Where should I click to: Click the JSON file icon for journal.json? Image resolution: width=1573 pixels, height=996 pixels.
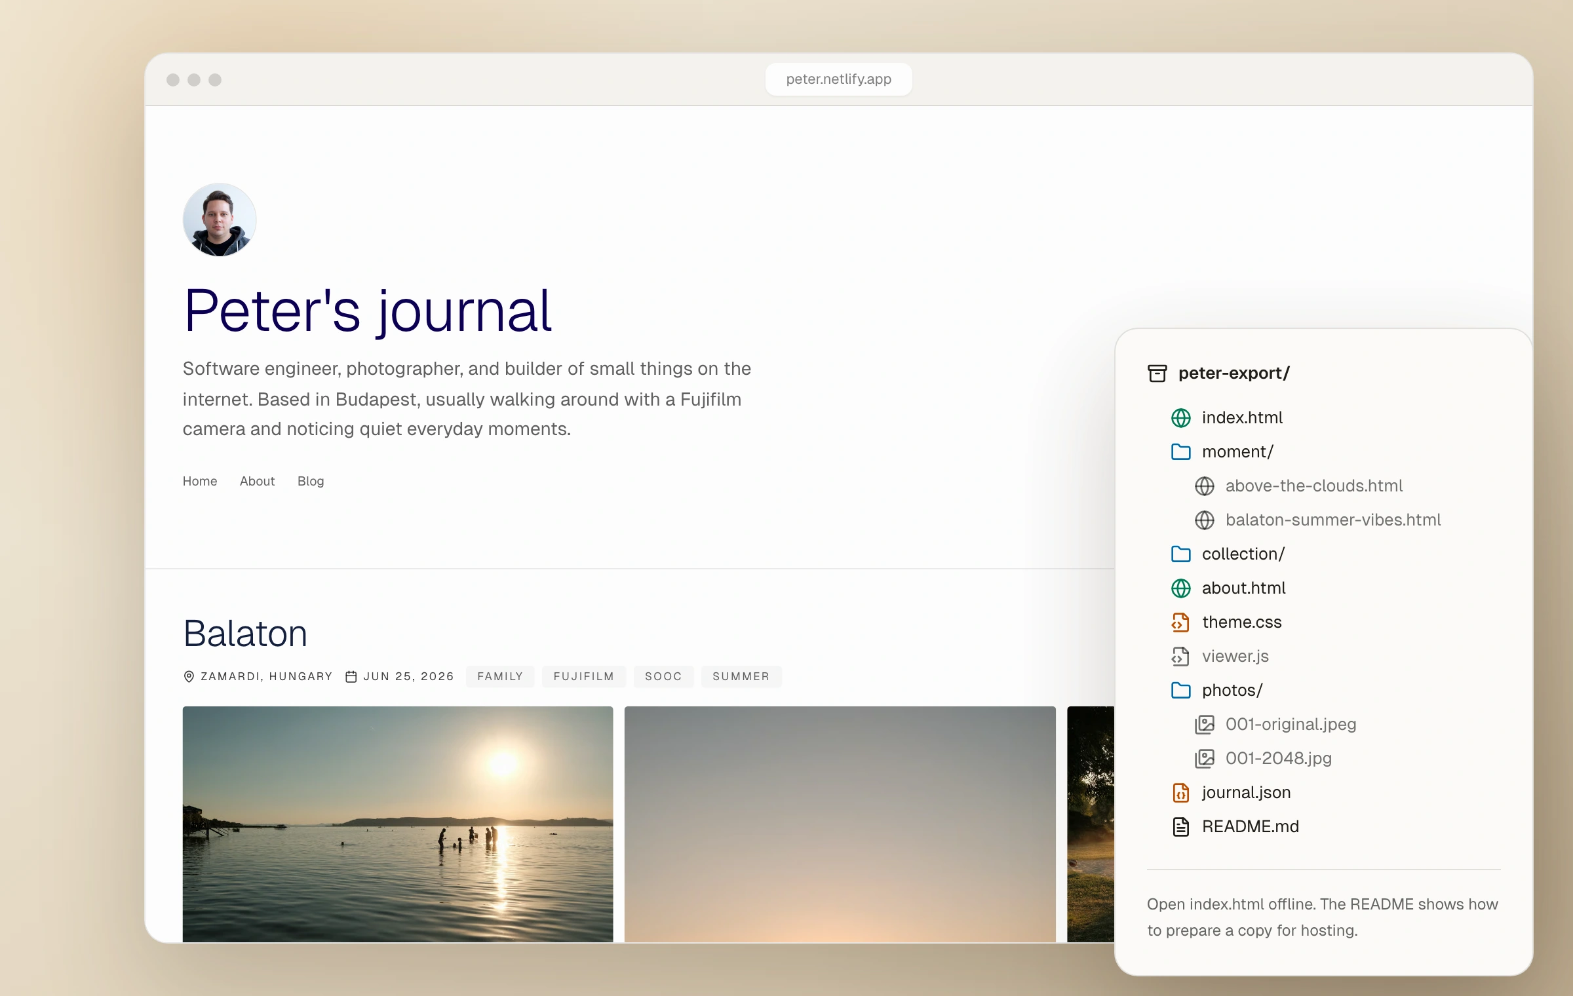coord(1181,793)
